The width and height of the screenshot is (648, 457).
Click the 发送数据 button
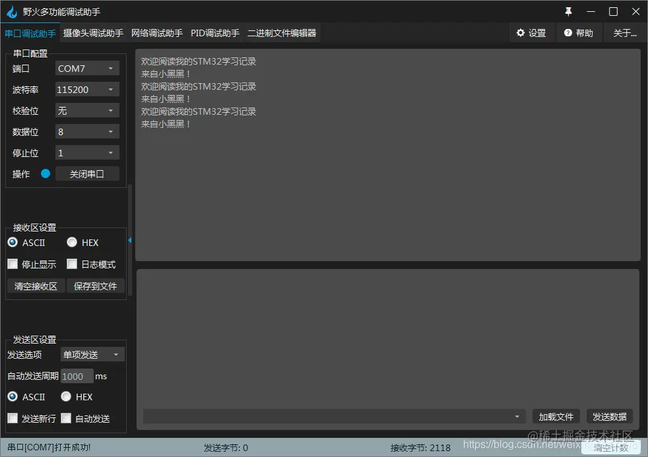608,416
